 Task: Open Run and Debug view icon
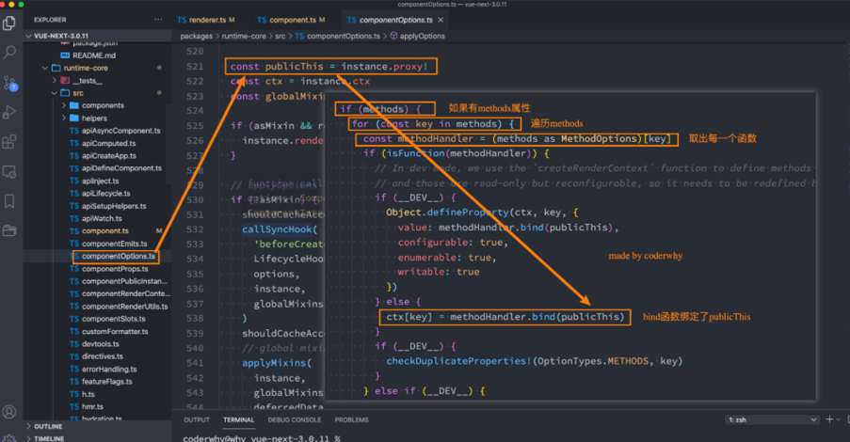(9, 112)
